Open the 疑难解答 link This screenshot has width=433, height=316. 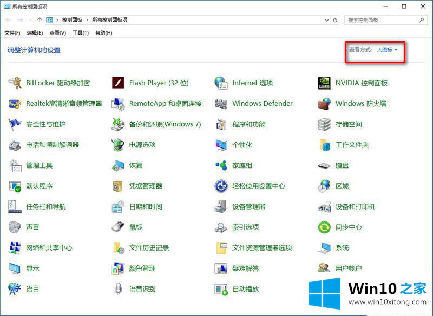[x=246, y=268]
